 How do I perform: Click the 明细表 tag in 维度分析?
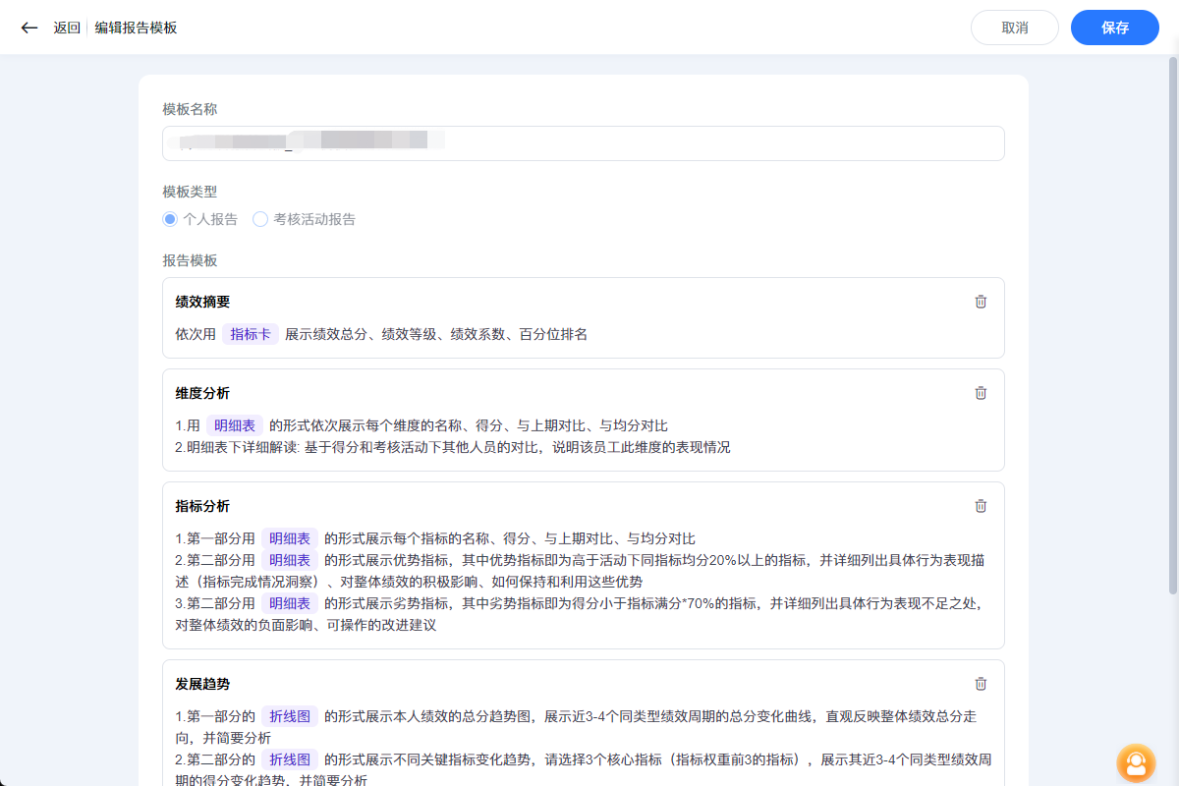(235, 425)
